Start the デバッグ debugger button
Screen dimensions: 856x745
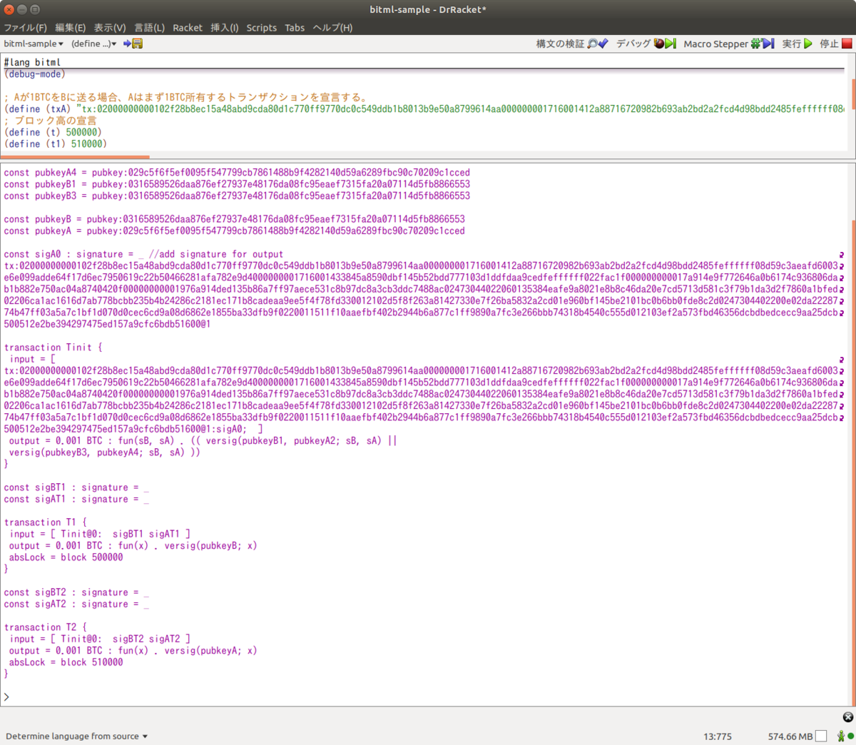point(646,44)
